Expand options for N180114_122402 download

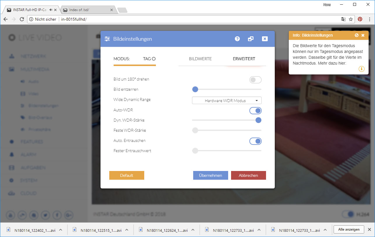[x=61, y=230]
